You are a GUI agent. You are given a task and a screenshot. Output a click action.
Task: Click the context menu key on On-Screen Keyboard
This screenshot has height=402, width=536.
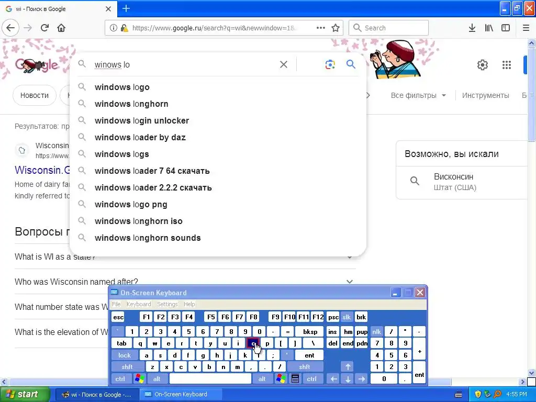(x=295, y=379)
